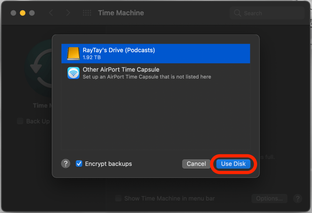The image size is (312, 213).
Task: Toggle the Back Up Automatically checkbox
Action: point(21,121)
